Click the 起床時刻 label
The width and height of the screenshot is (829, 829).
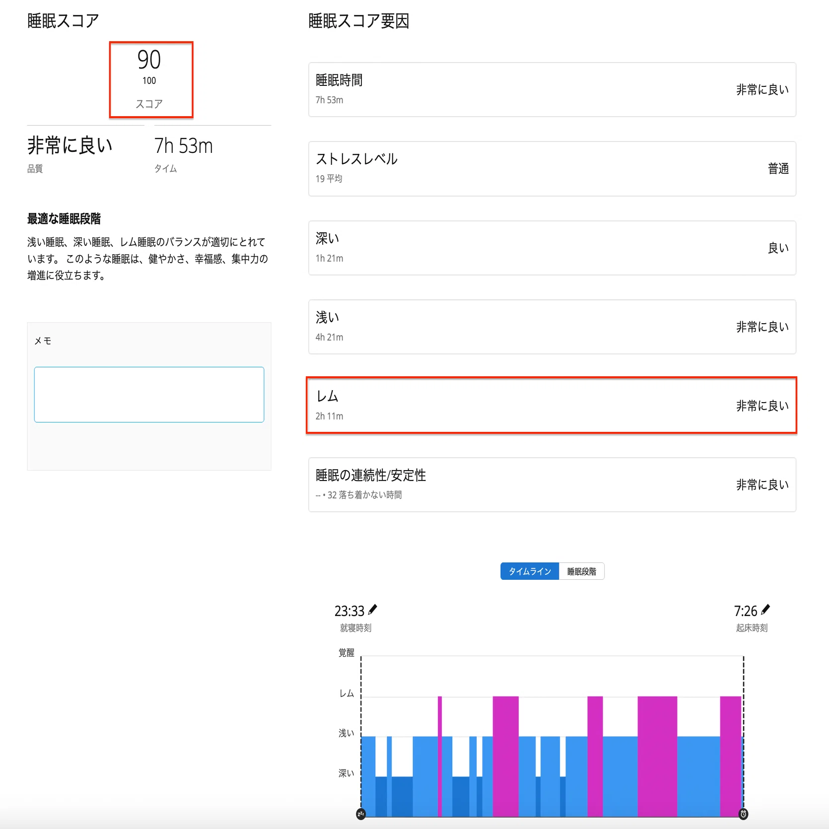(x=752, y=628)
